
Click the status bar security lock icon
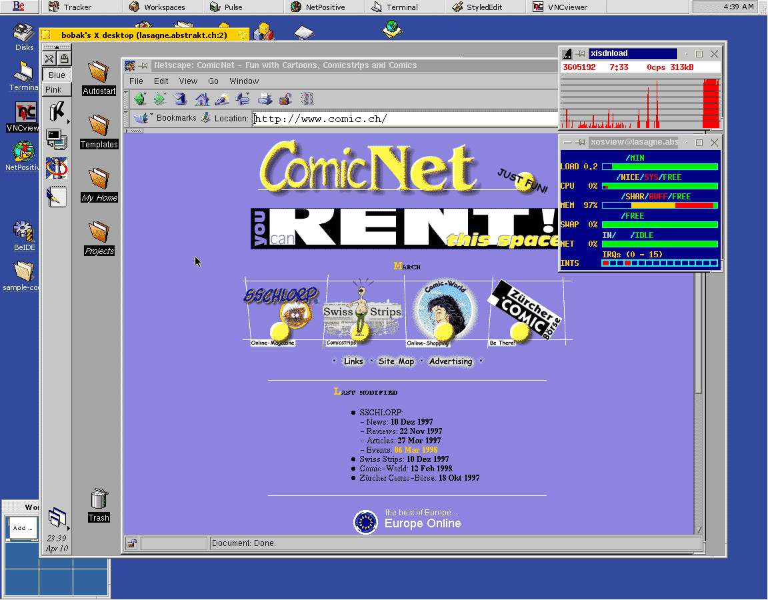[x=131, y=543]
